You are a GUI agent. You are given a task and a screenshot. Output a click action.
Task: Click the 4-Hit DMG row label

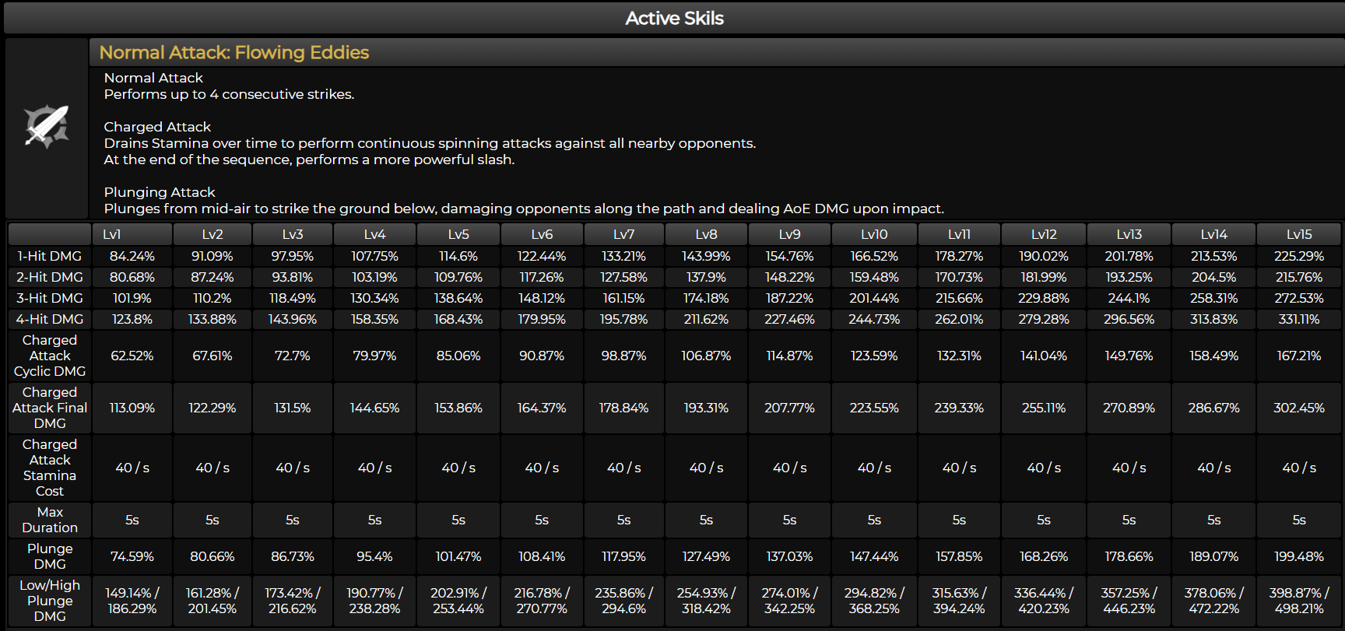coord(50,319)
